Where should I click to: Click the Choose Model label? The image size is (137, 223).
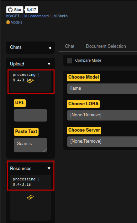click(84, 77)
